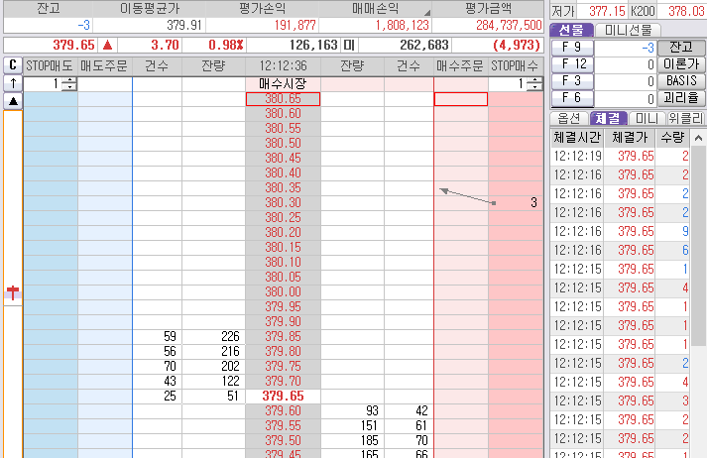Click the 평가손익 value 191,877

(x=295, y=25)
